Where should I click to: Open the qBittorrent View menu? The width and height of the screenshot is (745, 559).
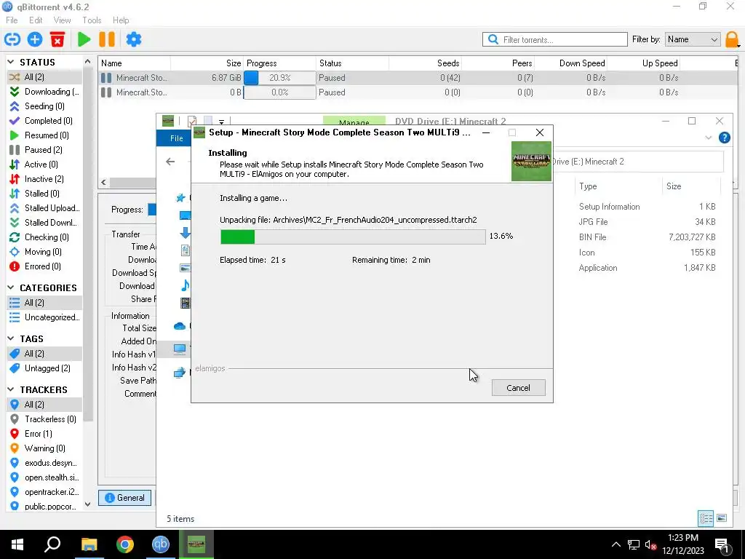tap(63, 20)
